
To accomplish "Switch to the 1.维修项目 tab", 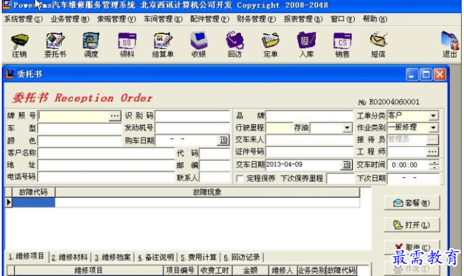I will (x=26, y=257).
